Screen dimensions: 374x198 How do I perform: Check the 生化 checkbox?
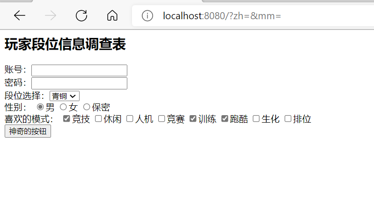tap(256, 118)
